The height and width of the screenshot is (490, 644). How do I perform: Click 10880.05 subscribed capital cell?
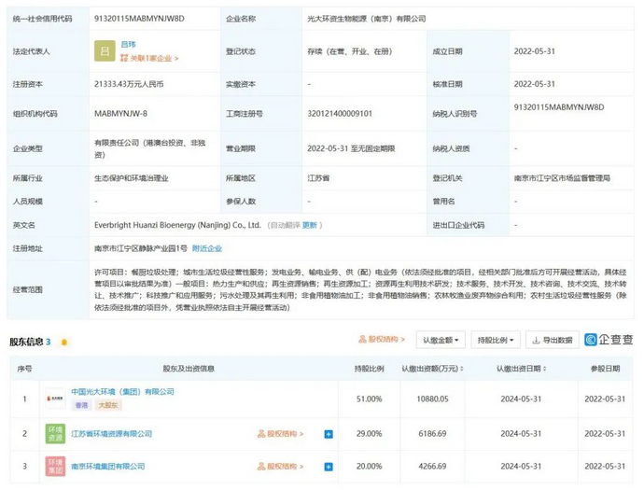point(432,399)
